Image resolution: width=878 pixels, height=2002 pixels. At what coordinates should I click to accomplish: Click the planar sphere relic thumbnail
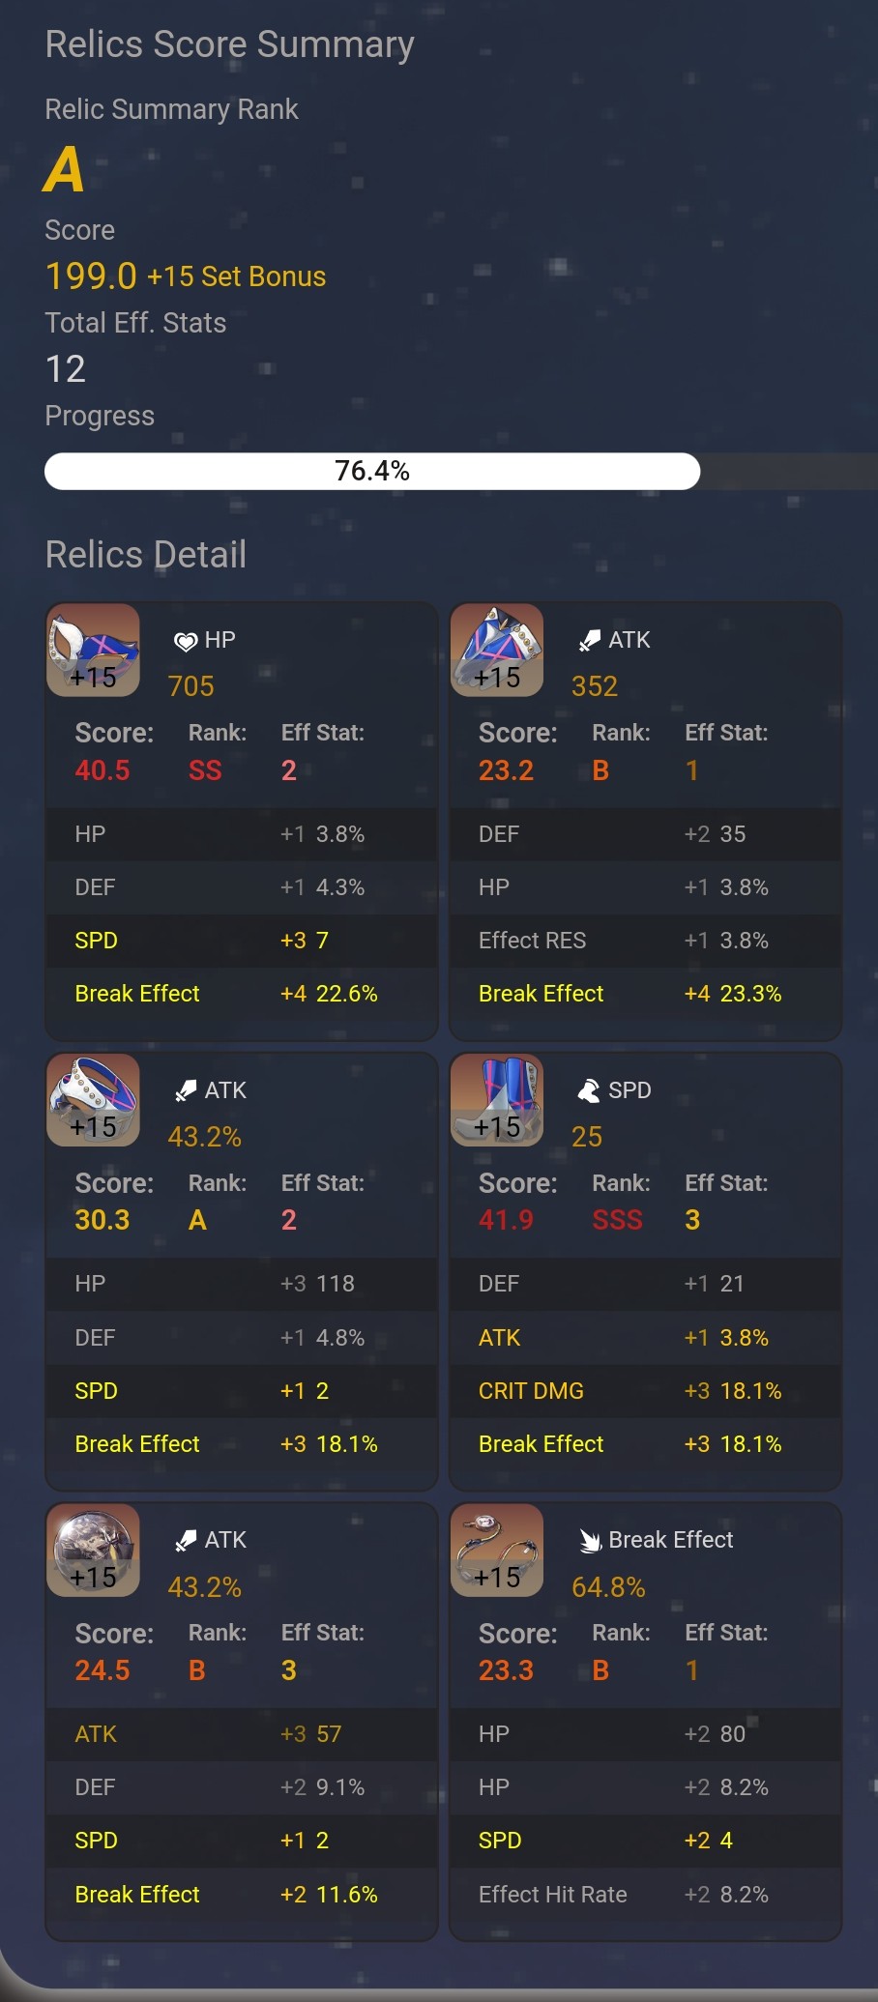93,1550
